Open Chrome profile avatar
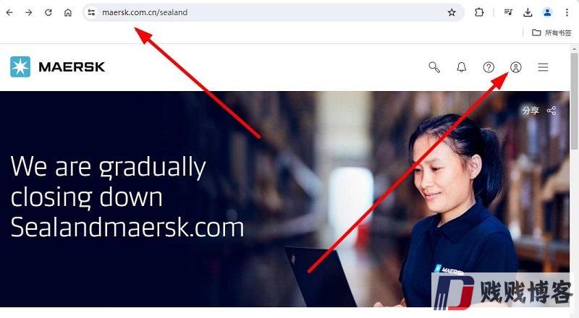The width and height of the screenshot is (579, 318). pyautogui.click(x=548, y=12)
